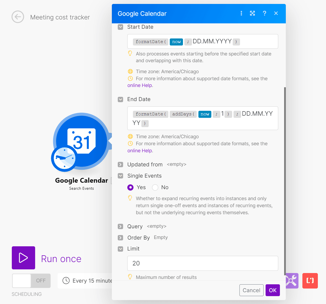Click the Cancel button
The image size is (326, 304).
tap(251, 290)
